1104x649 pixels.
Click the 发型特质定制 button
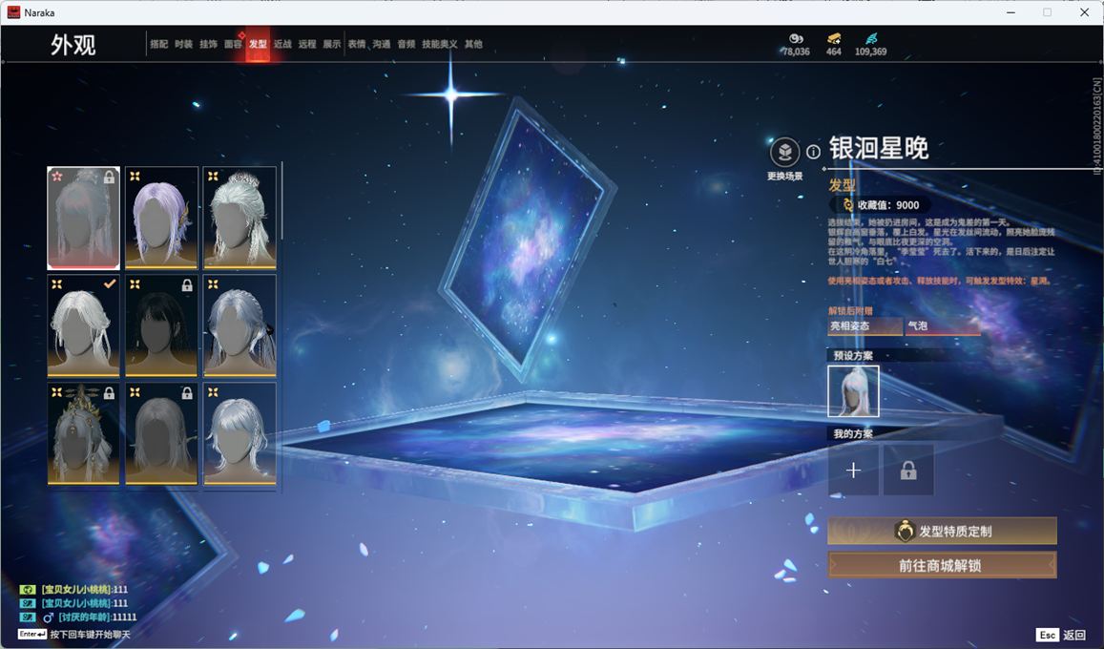point(942,531)
